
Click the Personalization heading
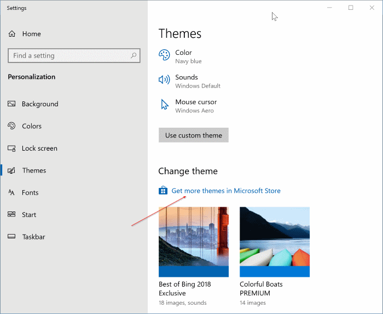(x=32, y=77)
